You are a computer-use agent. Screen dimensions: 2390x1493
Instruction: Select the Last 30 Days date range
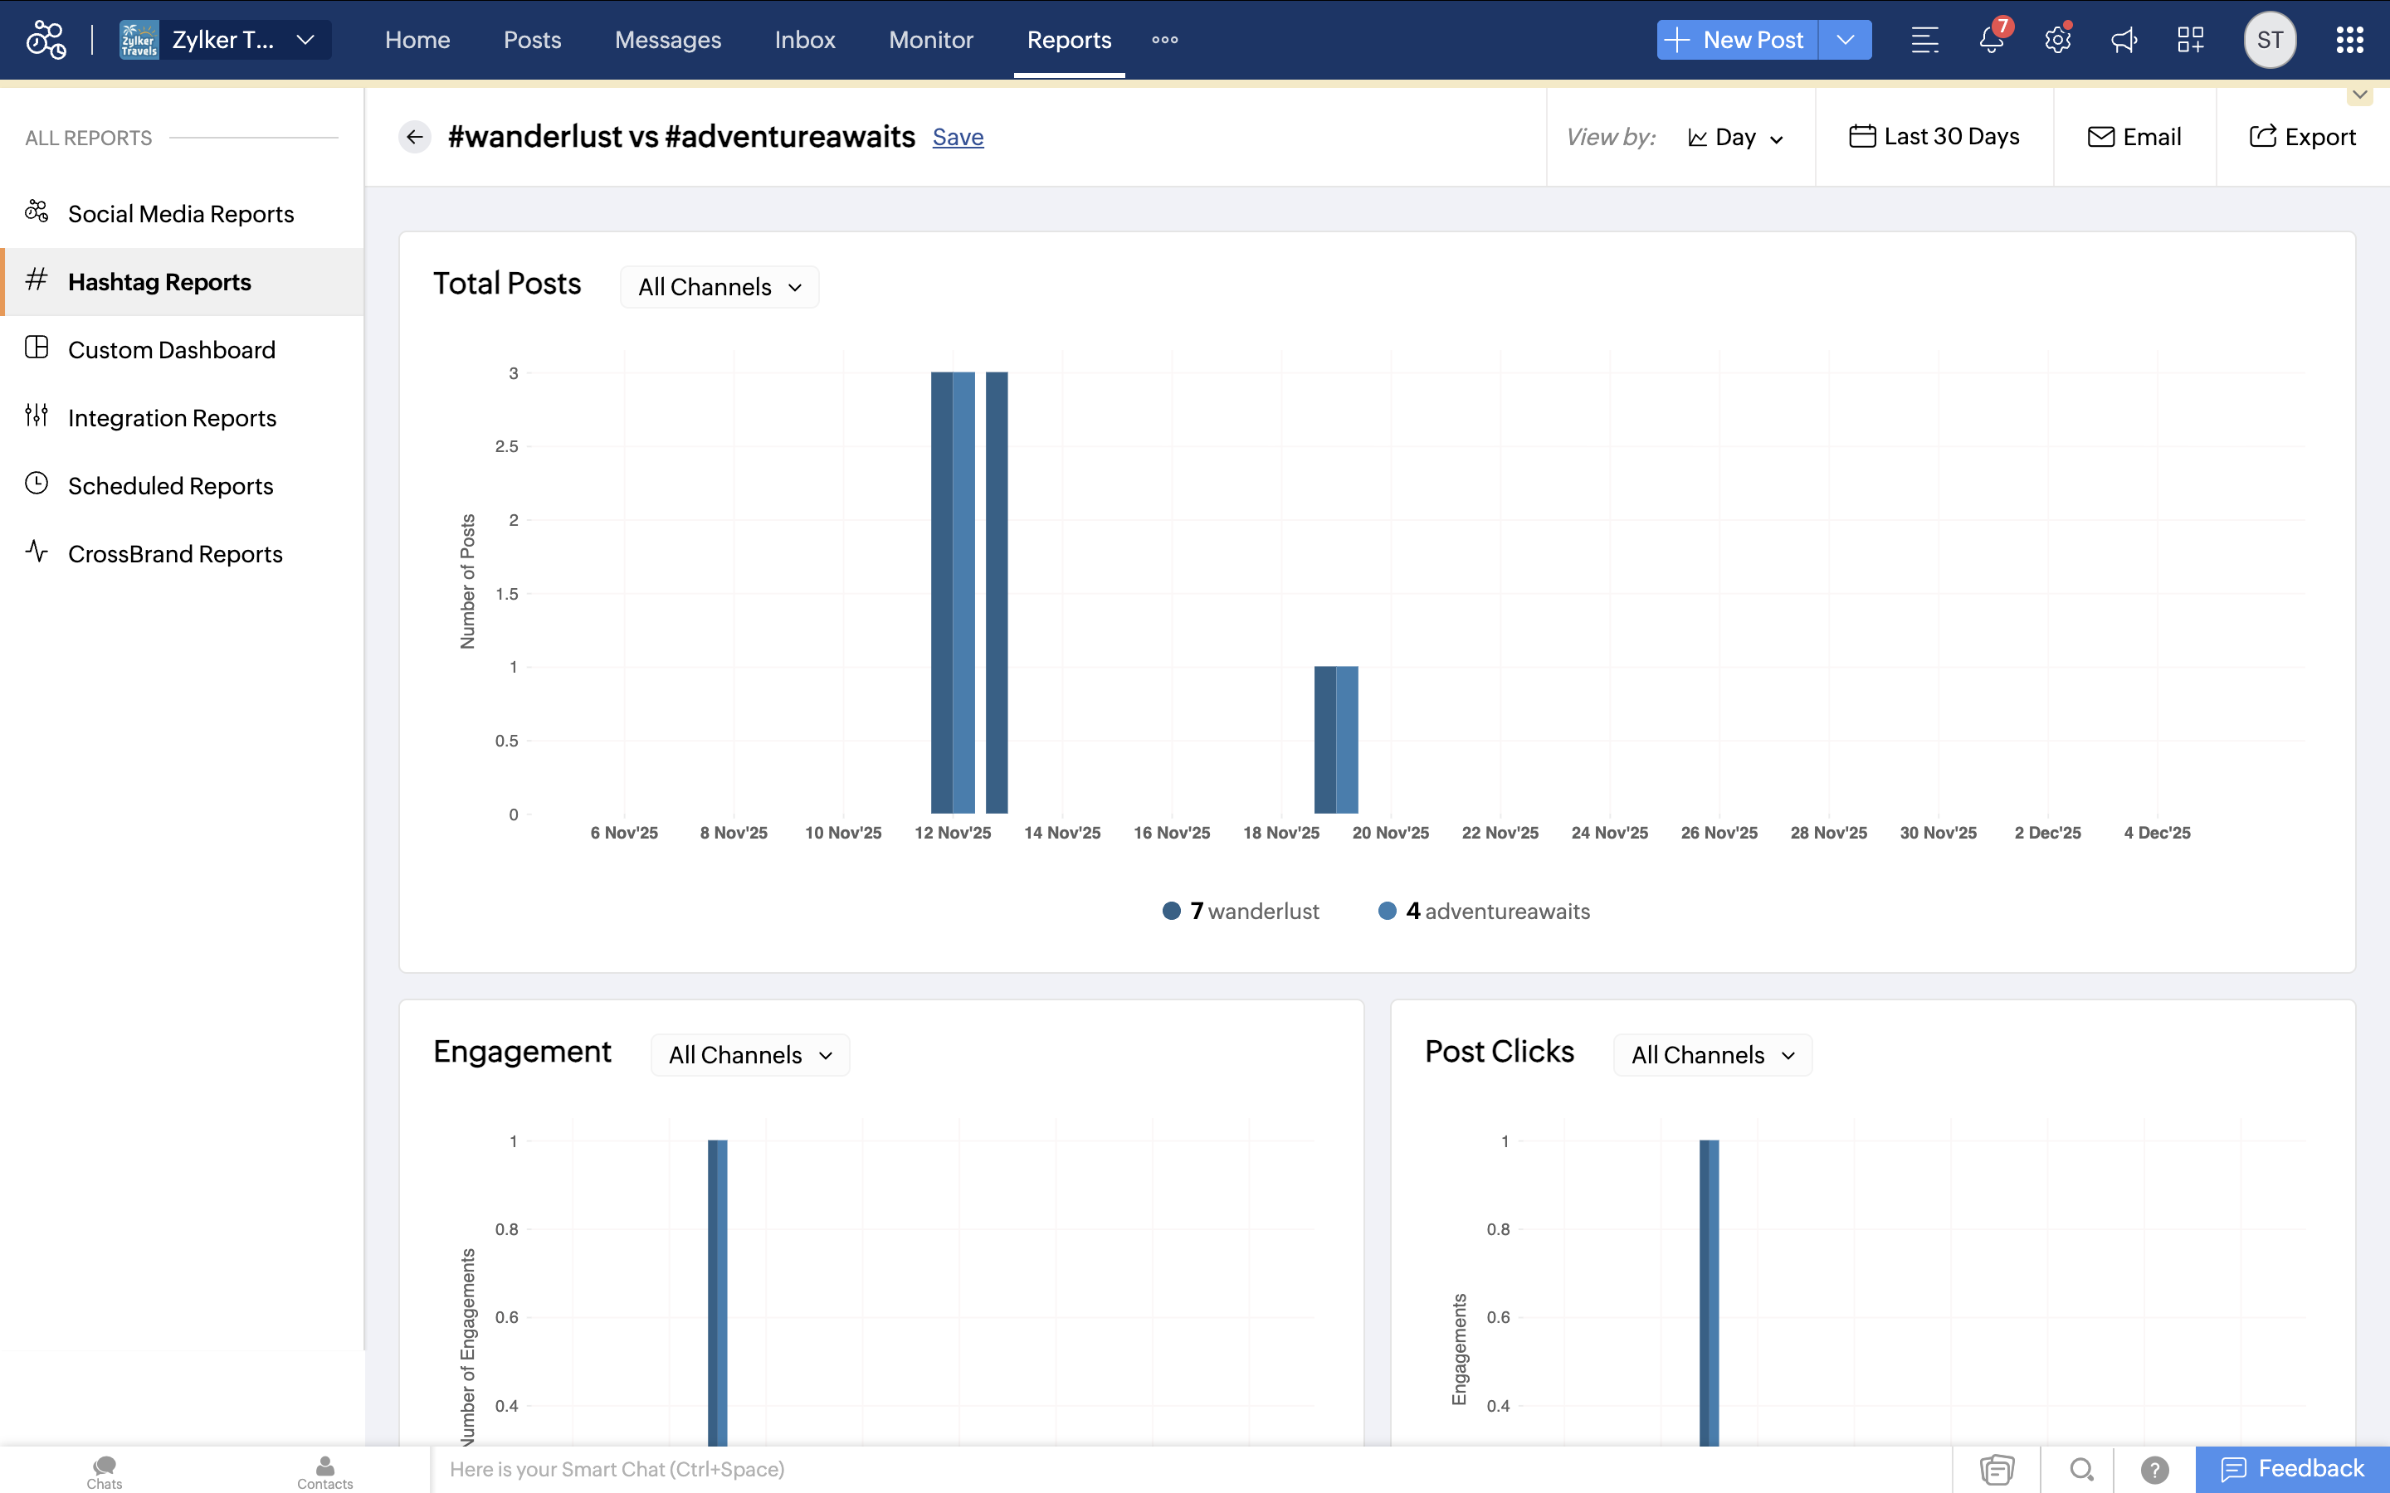click(1934, 137)
